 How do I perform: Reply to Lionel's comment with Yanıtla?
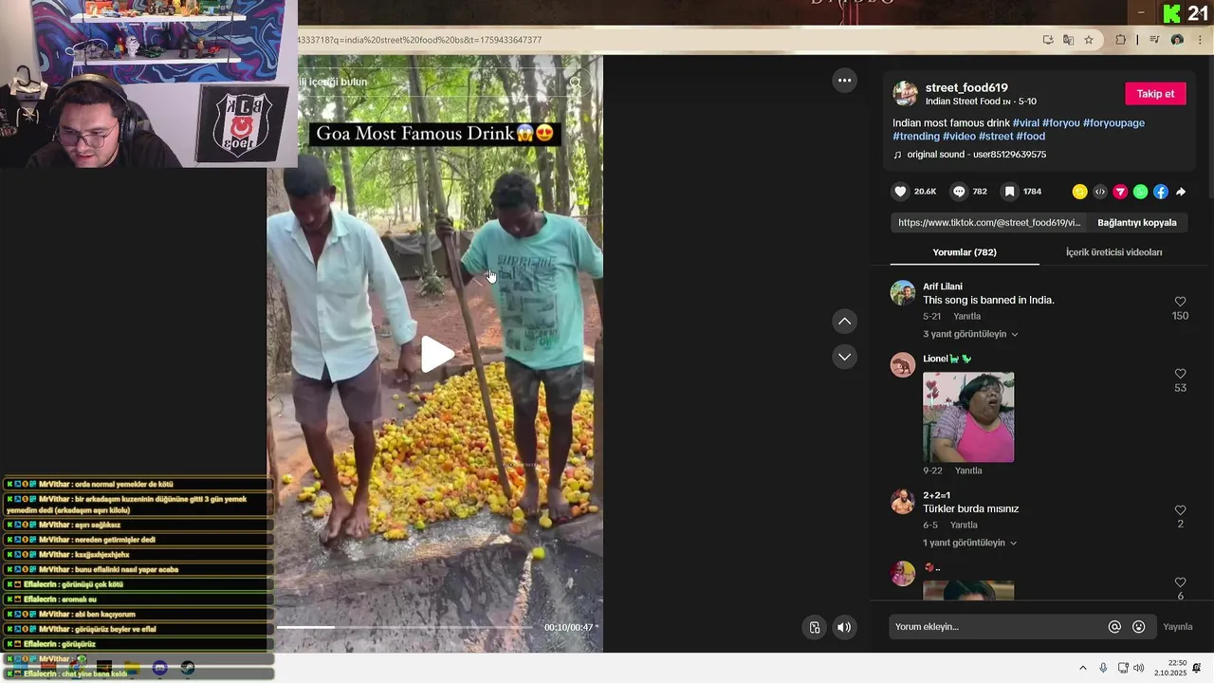click(968, 471)
